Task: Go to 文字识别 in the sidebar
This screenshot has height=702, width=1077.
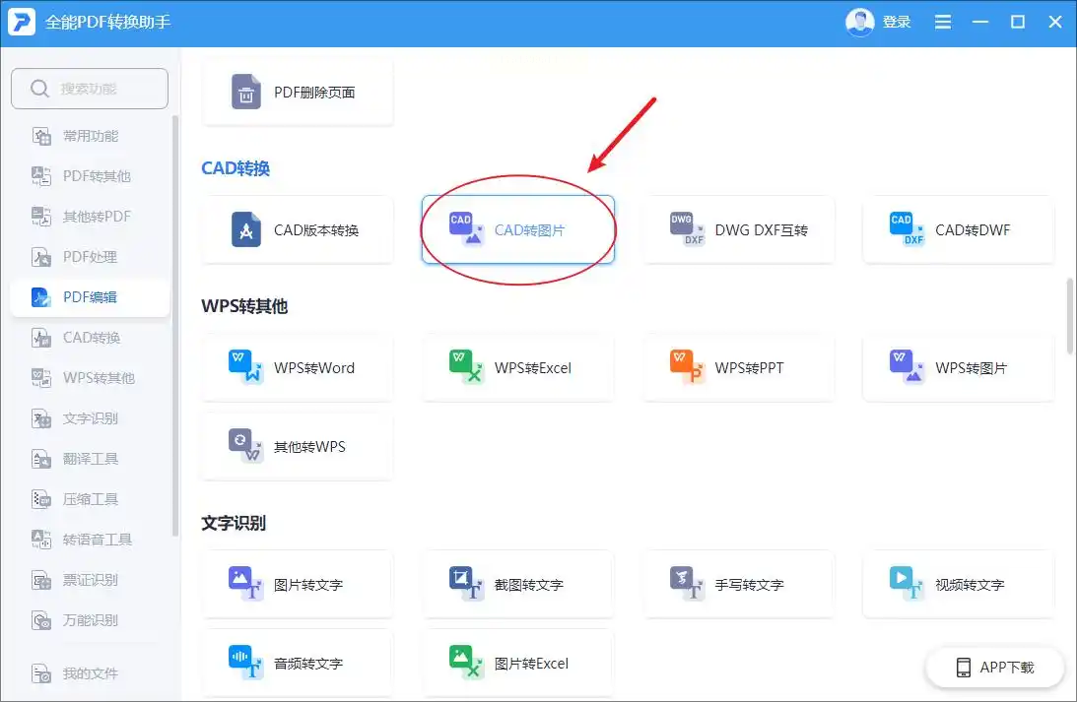Action: (90, 418)
